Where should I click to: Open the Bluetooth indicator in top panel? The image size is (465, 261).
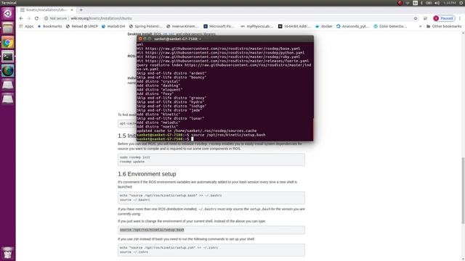point(421,3)
